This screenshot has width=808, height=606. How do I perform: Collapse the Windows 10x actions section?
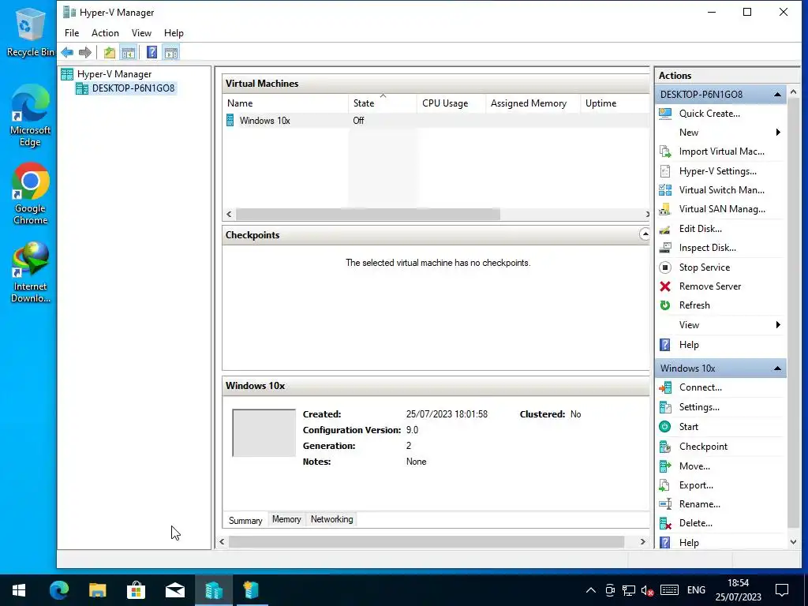click(x=777, y=368)
